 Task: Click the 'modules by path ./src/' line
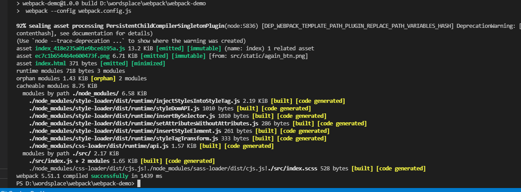pyautogui.click(x=71, y=154)
